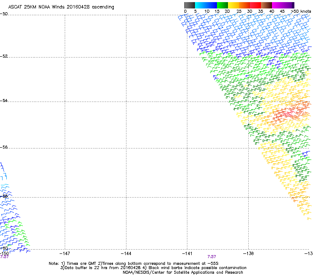Select the purple 45-50 knots legend swatch
Viewport: 313px width, 275px height.
pos(288,5)
